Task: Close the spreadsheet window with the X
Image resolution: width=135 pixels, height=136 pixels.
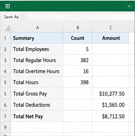Action: (x=129, y=6)
